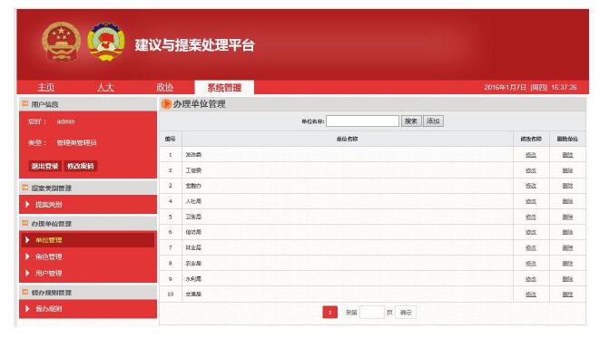Click 修改 link for 农业局
The height and width of the screenshot is (338, 609).
(531, 263)
